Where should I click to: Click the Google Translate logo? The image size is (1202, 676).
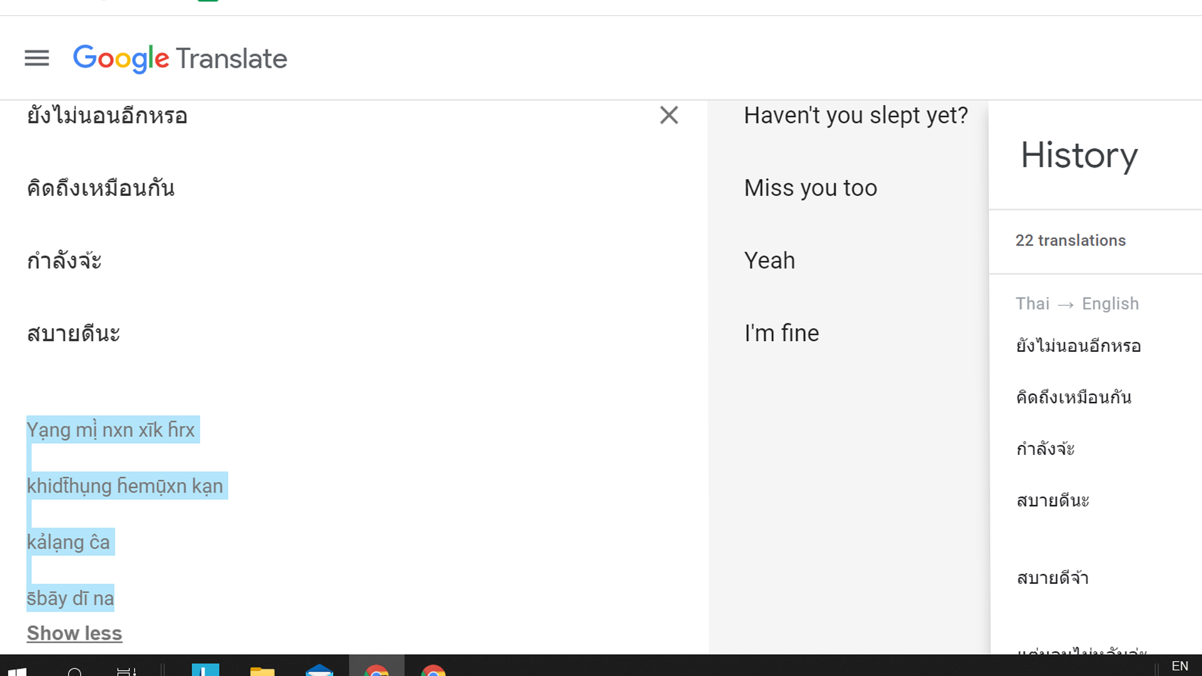[180, 59]
